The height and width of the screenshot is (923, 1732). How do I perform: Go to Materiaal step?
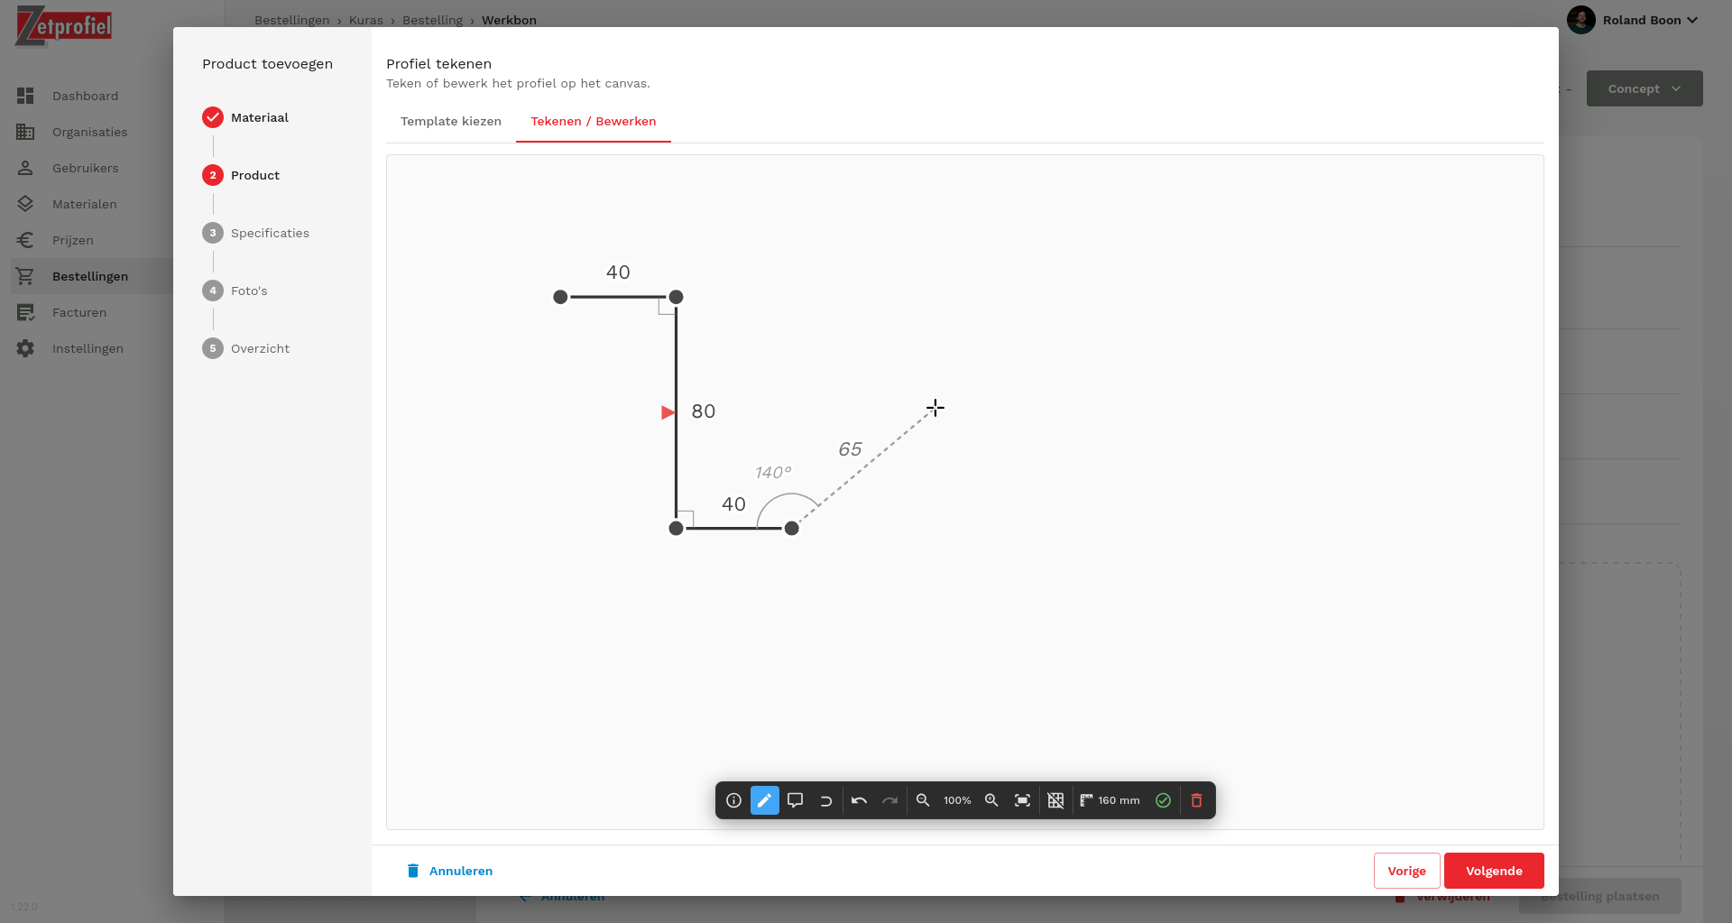(245, 117)
